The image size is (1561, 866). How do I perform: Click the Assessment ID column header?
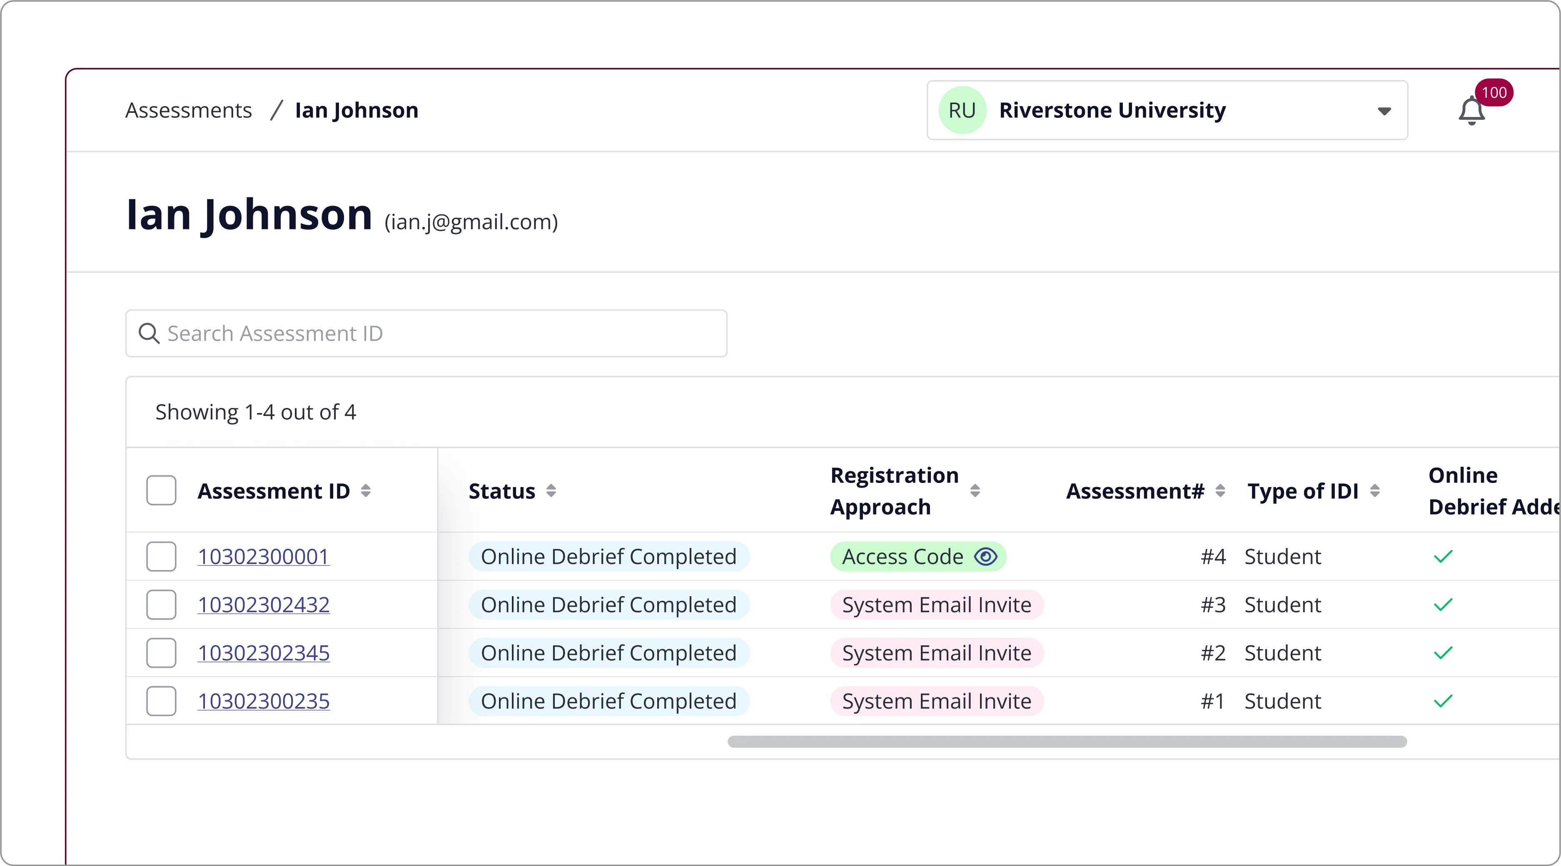(274, 490)
